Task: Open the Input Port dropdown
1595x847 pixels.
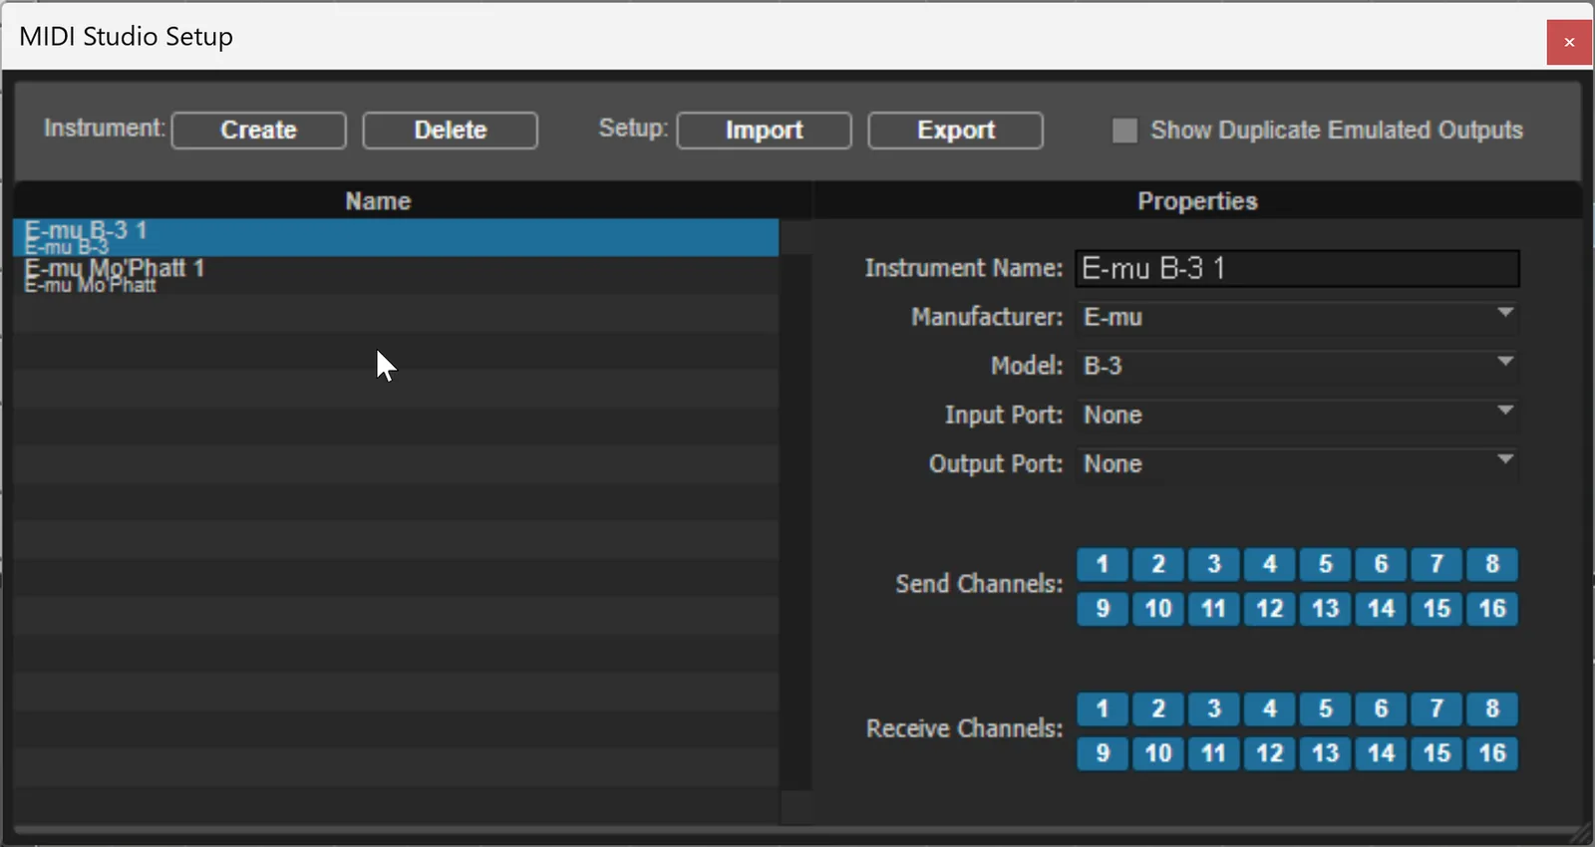Action: tap(1297, 415)
